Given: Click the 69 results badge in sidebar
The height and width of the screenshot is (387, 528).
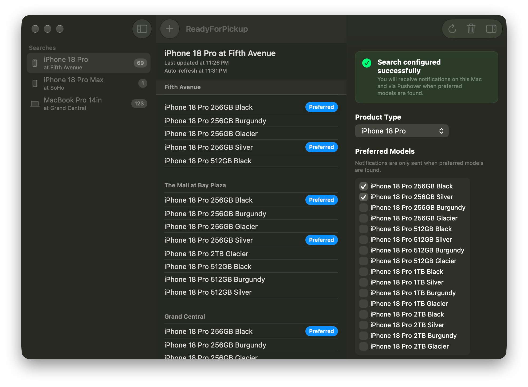Looking at the screenshot, I should [140, 63].
